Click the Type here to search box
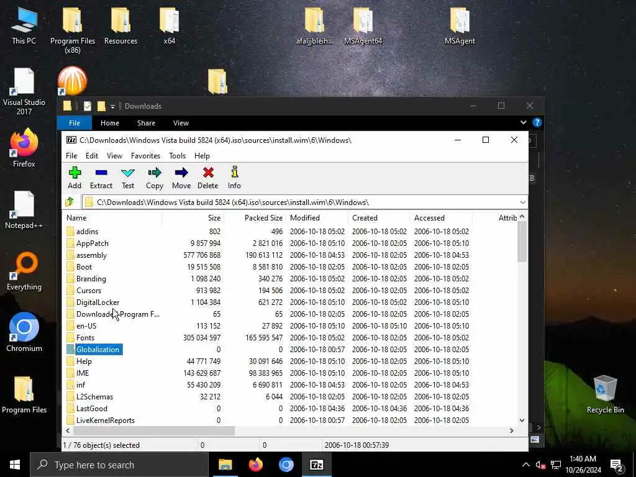 [119, 465]
